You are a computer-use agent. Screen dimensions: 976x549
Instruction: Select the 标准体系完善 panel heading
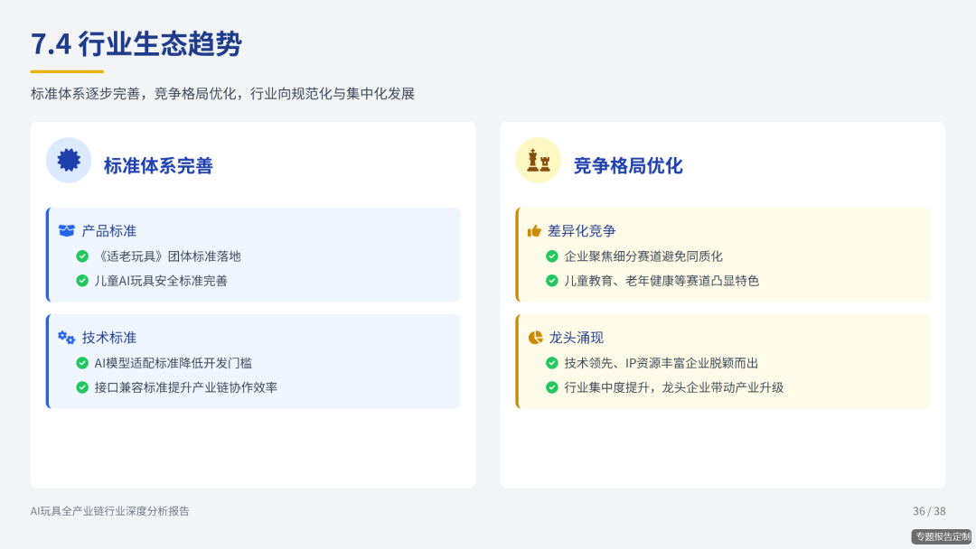coord(158,165)
